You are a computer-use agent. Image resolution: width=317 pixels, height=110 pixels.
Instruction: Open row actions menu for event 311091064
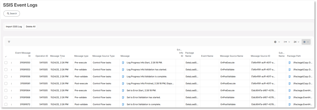[11, 91]
